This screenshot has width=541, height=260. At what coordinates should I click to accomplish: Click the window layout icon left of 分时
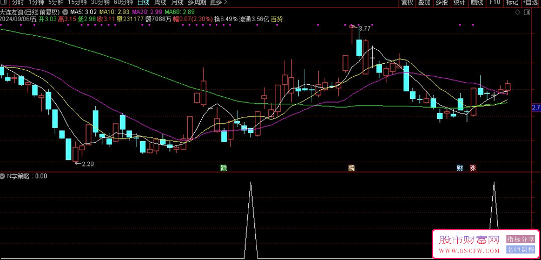[x=4, y=2]
